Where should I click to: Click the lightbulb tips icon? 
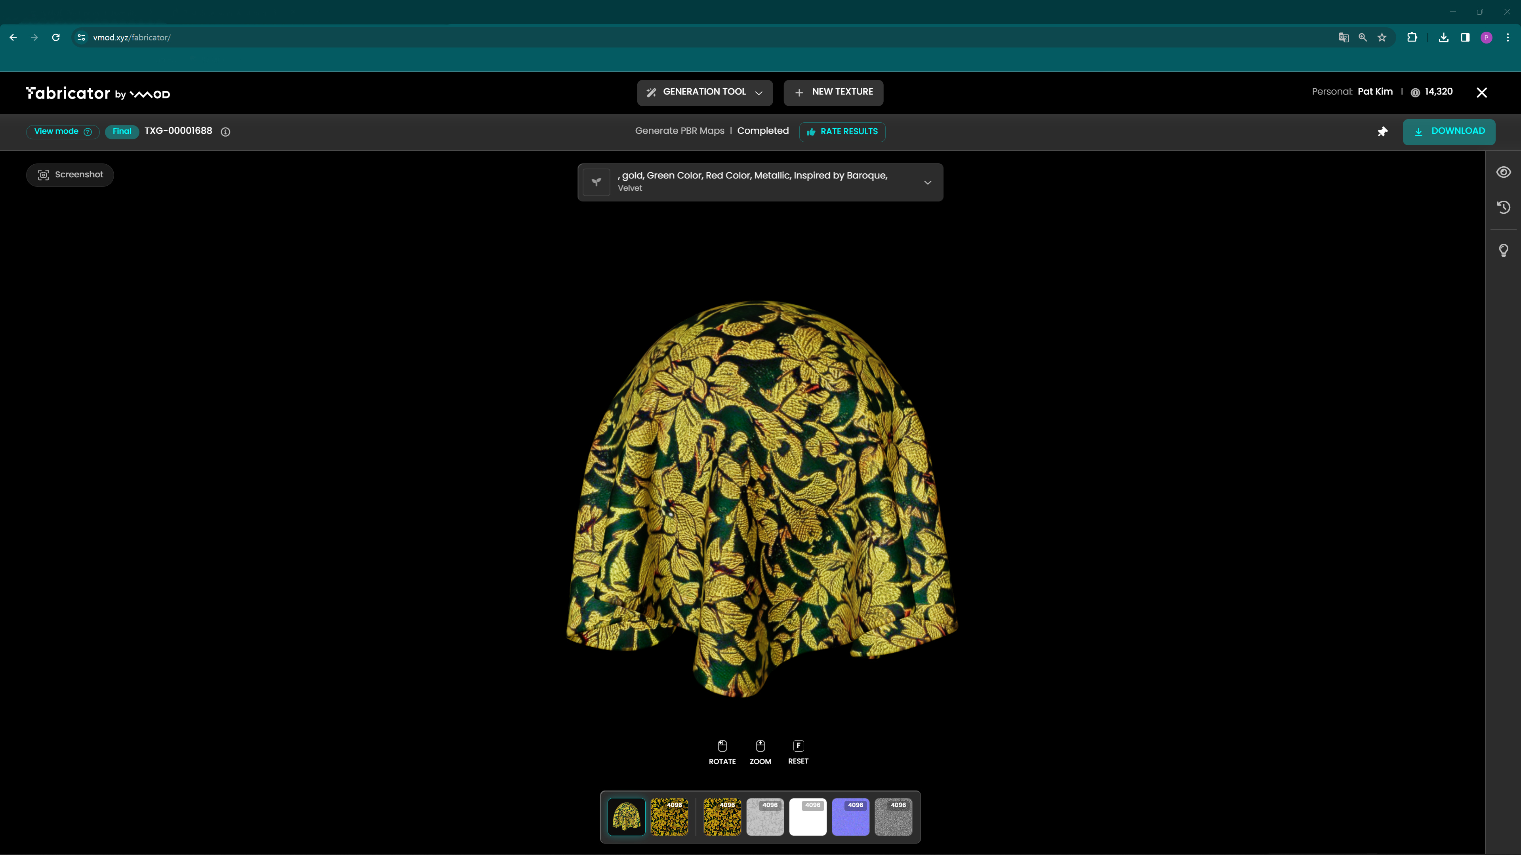(1504, 250)
